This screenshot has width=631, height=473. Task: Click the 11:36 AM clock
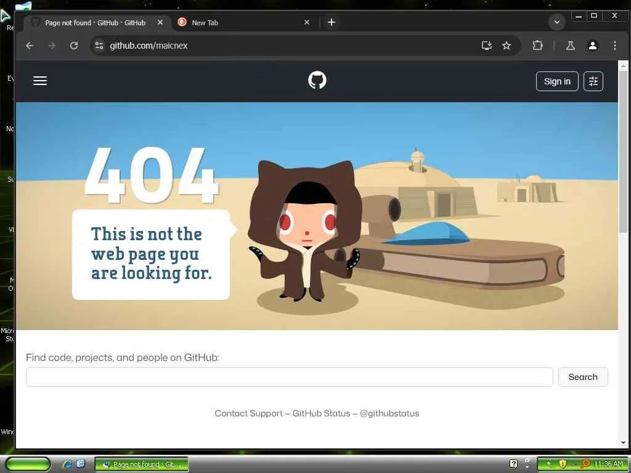pos(608,464)
